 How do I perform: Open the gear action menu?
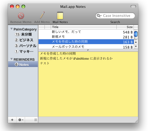tap(21, 120)
